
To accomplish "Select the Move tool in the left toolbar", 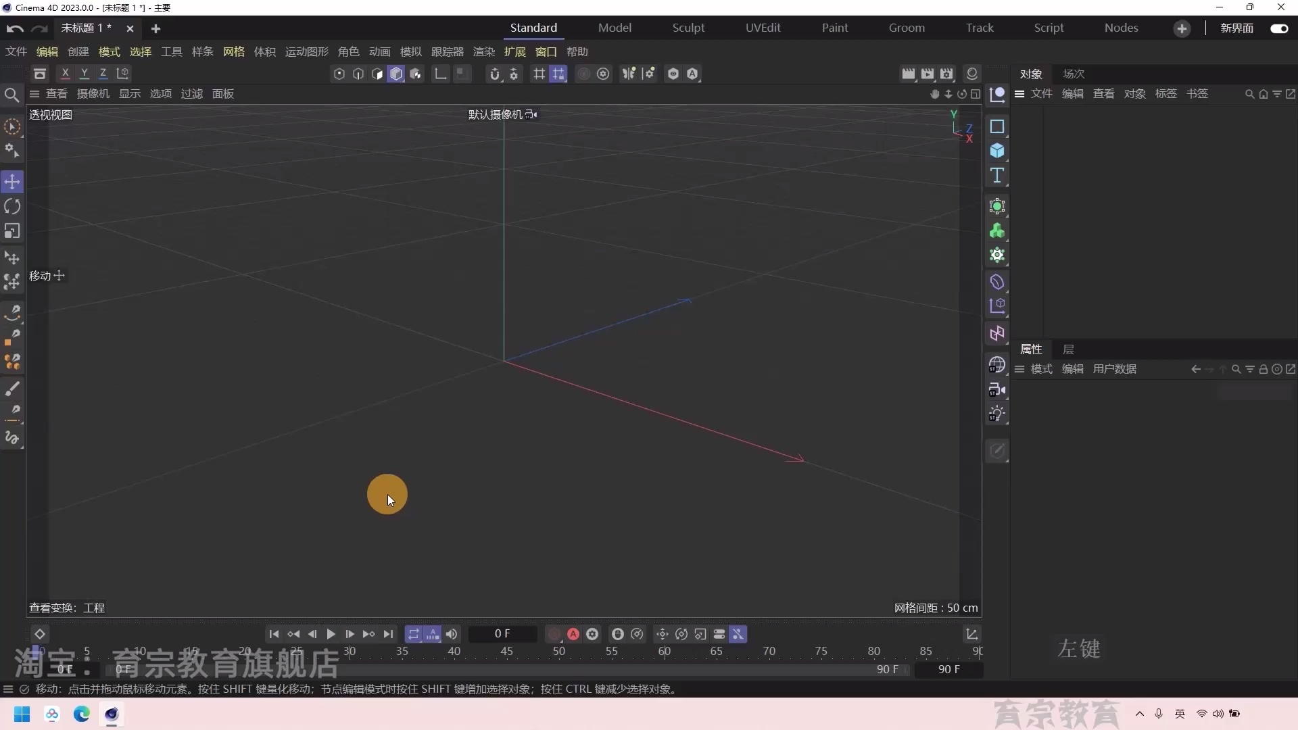I will tap(12, 181).
